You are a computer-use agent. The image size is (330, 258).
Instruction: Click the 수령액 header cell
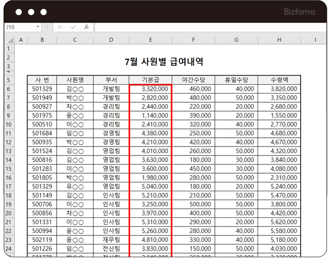(279, 79)
